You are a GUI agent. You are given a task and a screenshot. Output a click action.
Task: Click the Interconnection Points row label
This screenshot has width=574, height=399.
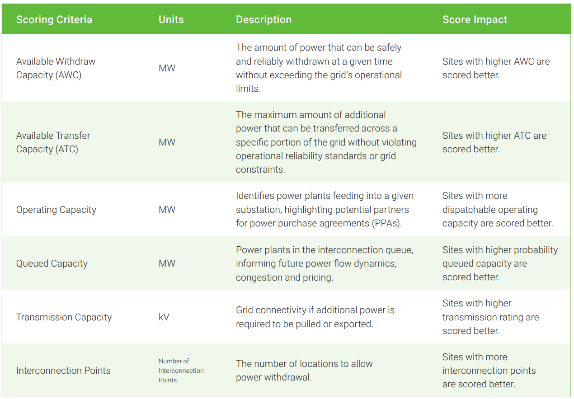click(63, 371)
